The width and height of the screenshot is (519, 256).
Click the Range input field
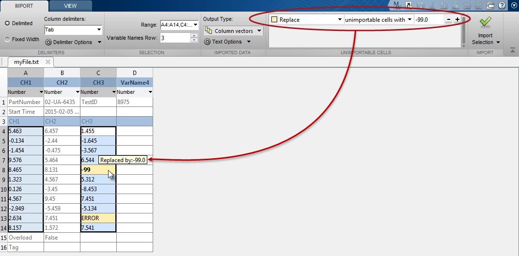point(176,25)
